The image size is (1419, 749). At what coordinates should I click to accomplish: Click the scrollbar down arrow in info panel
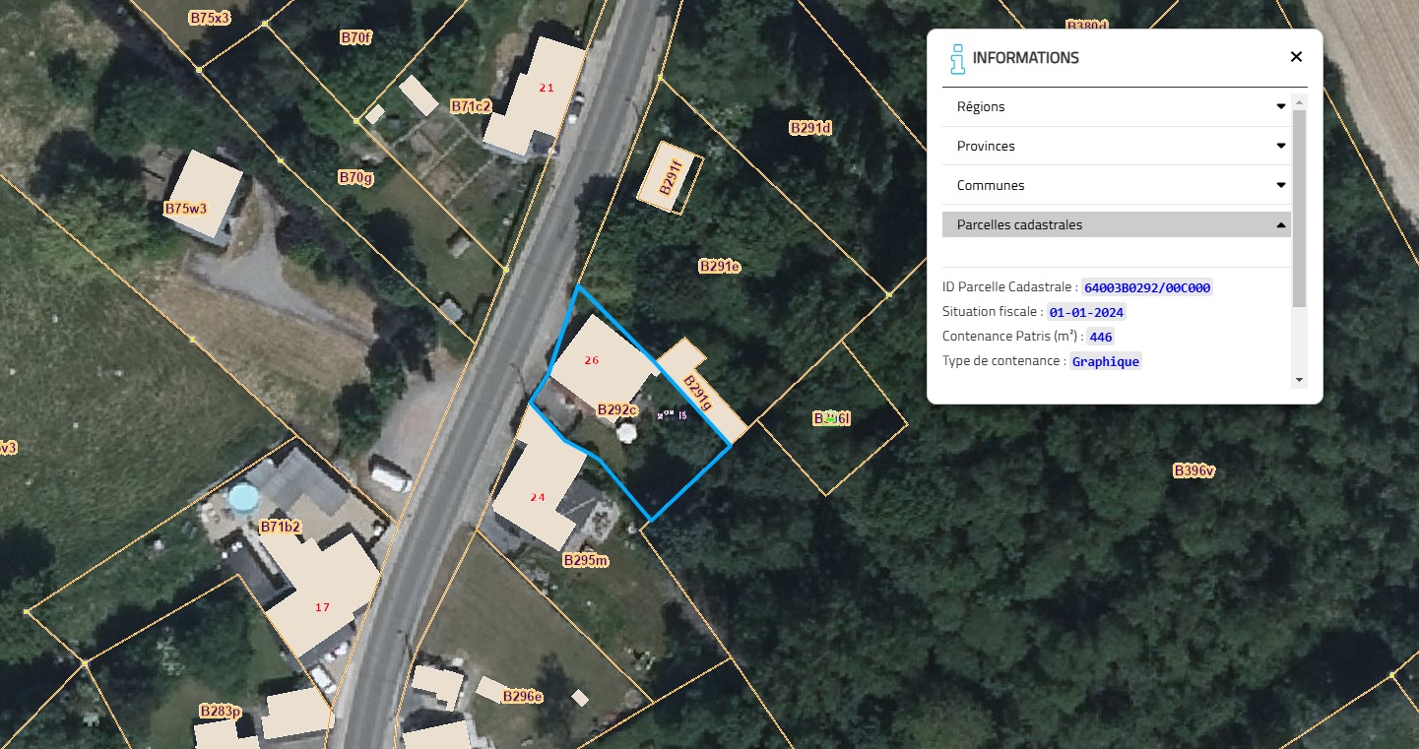pyautogui.click(x=1299, y=380)
